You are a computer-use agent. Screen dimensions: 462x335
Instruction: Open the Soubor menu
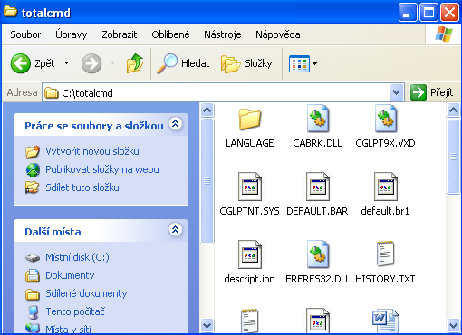(x=25, y=34)
